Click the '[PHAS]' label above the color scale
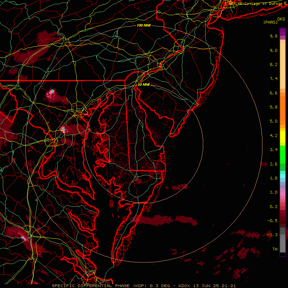Viewport: 288px width, 288px height. tap(270, 22)
